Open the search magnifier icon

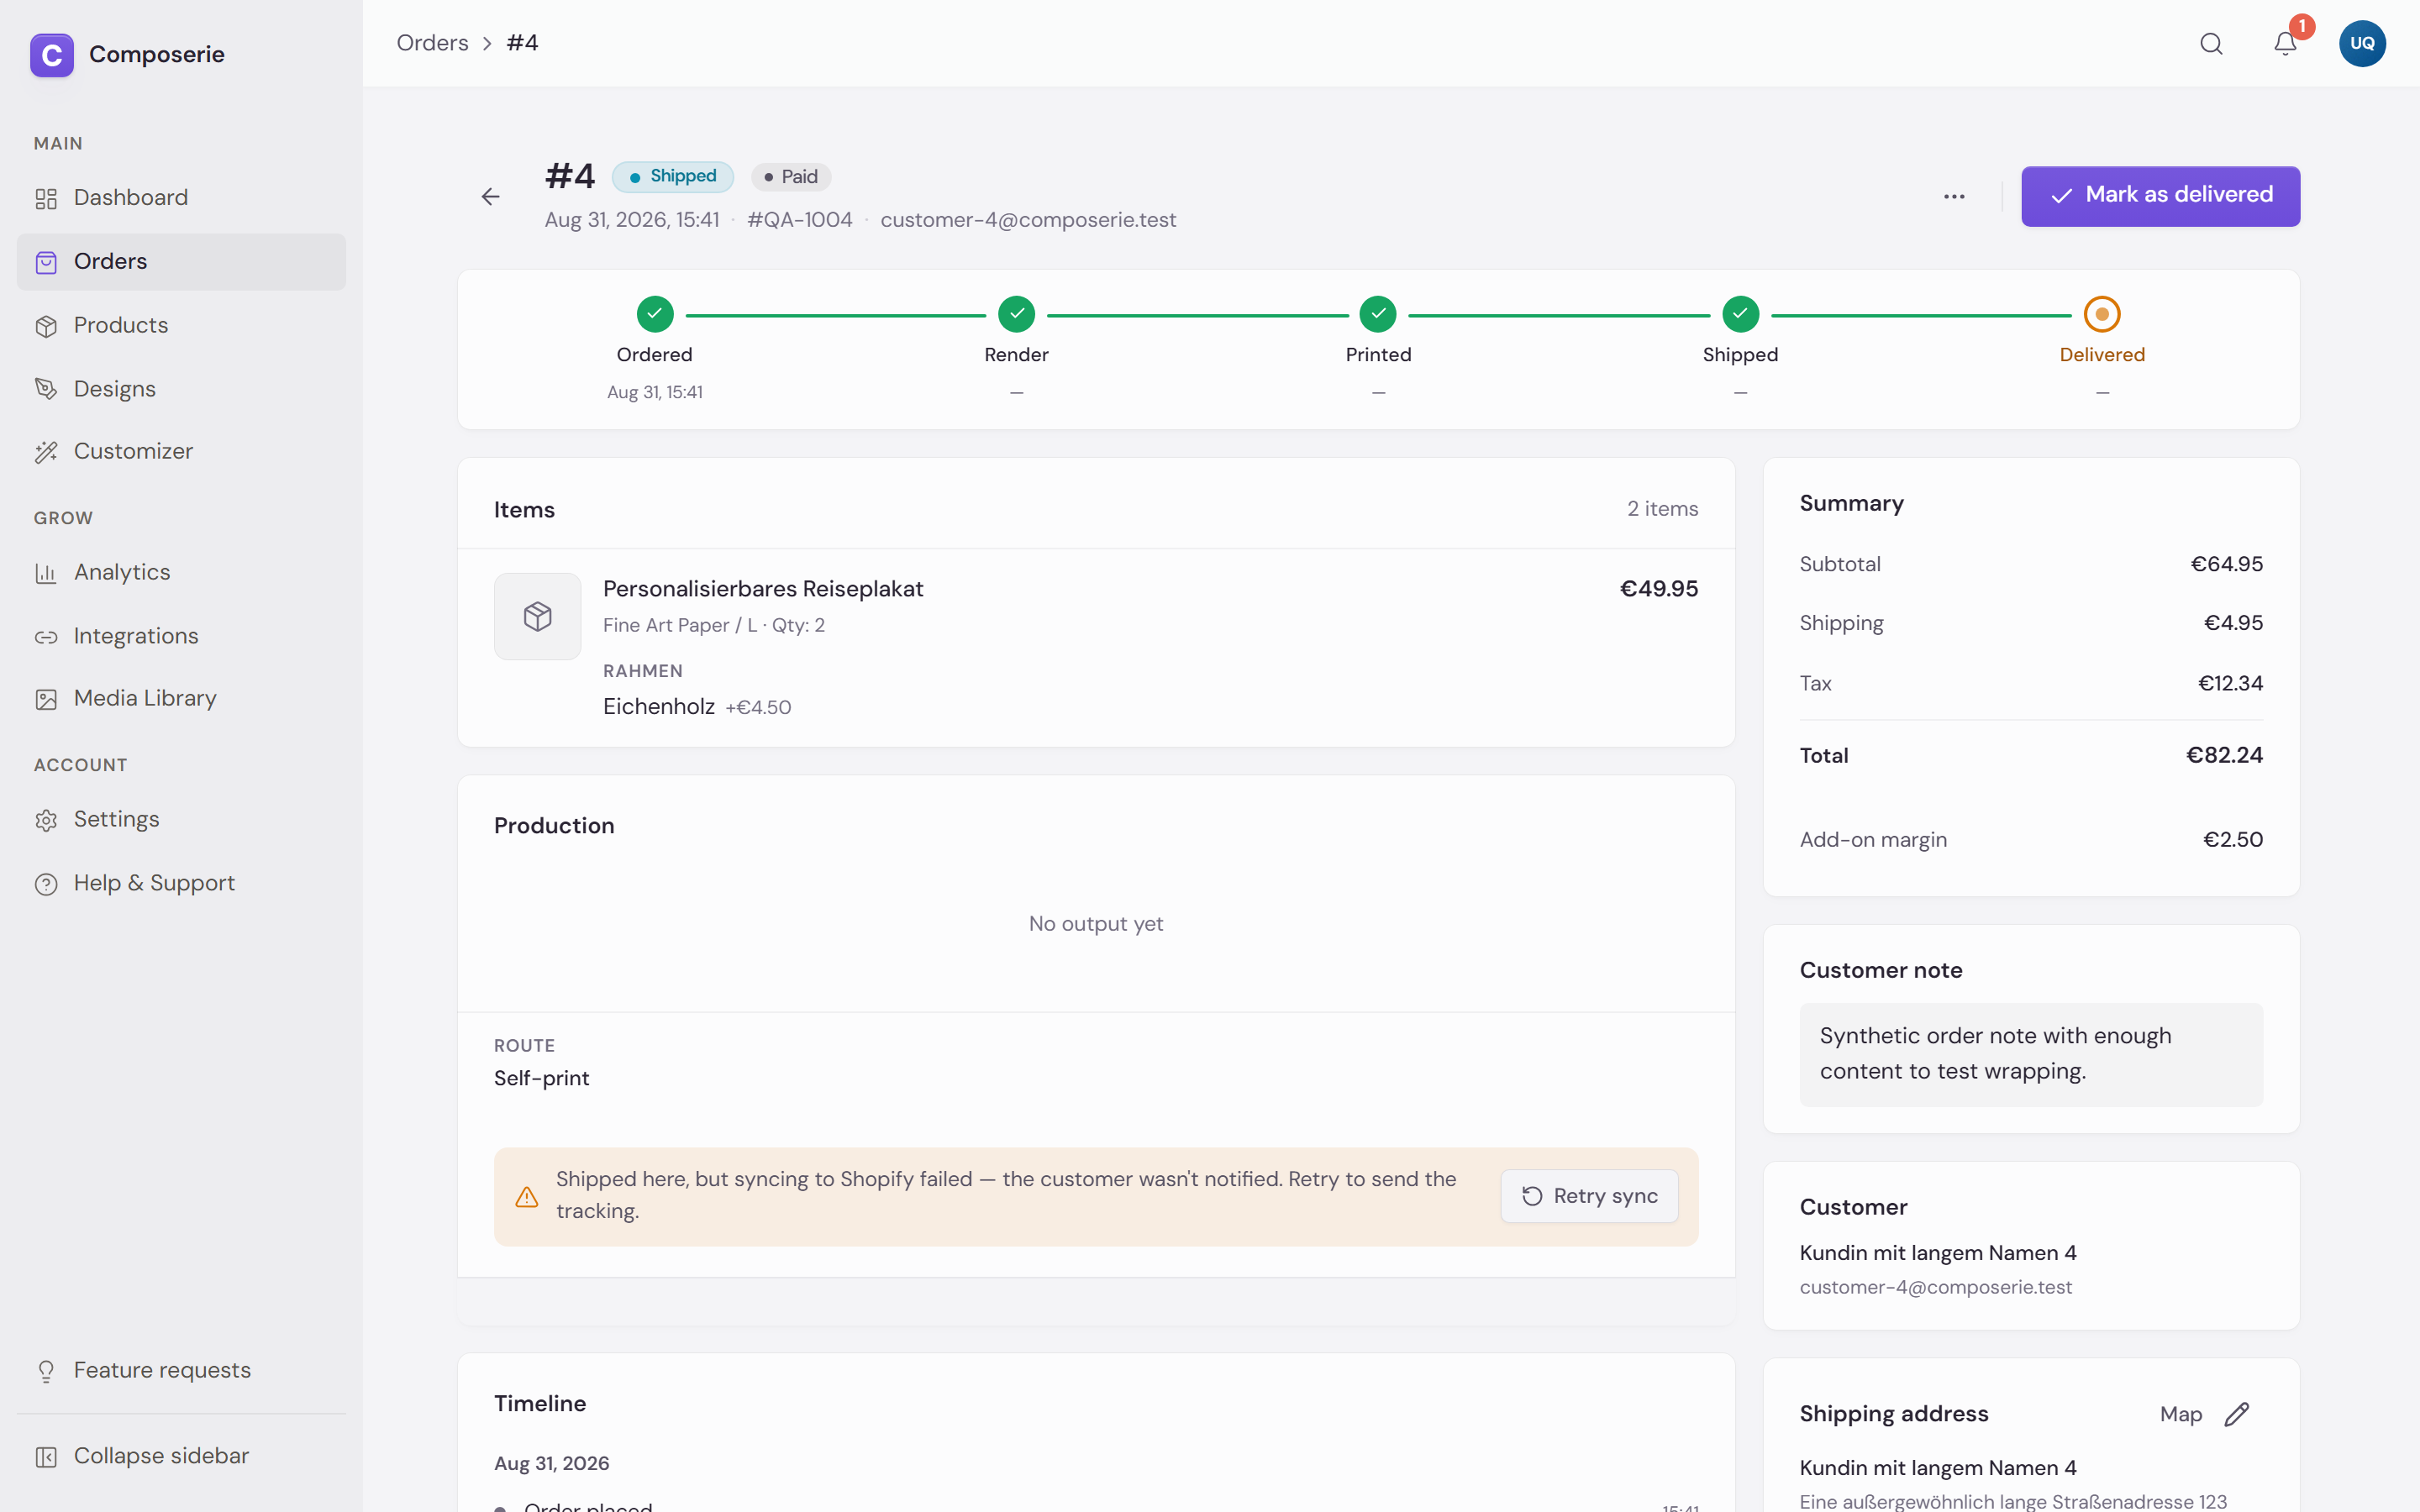[x=2211, y=43]
